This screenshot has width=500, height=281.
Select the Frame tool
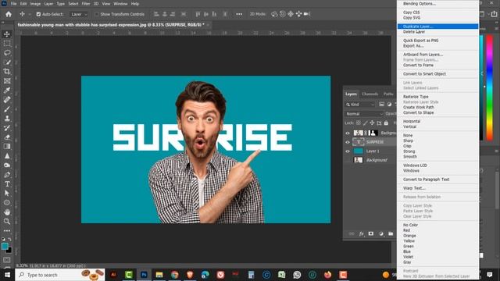7,81
